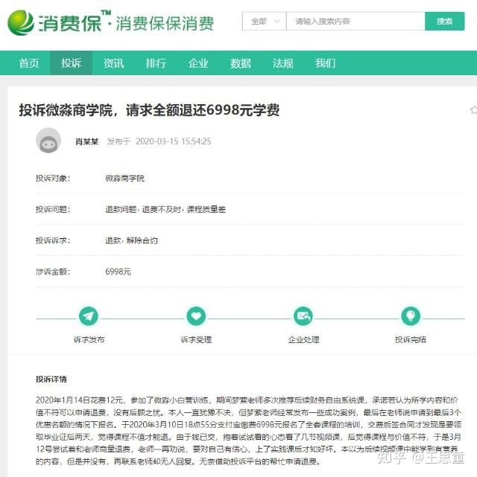Viewport: 477px width, 477px height.
Task: Click the publish date 2020-03-15 15:54:25
Action: tap(174, 141)
